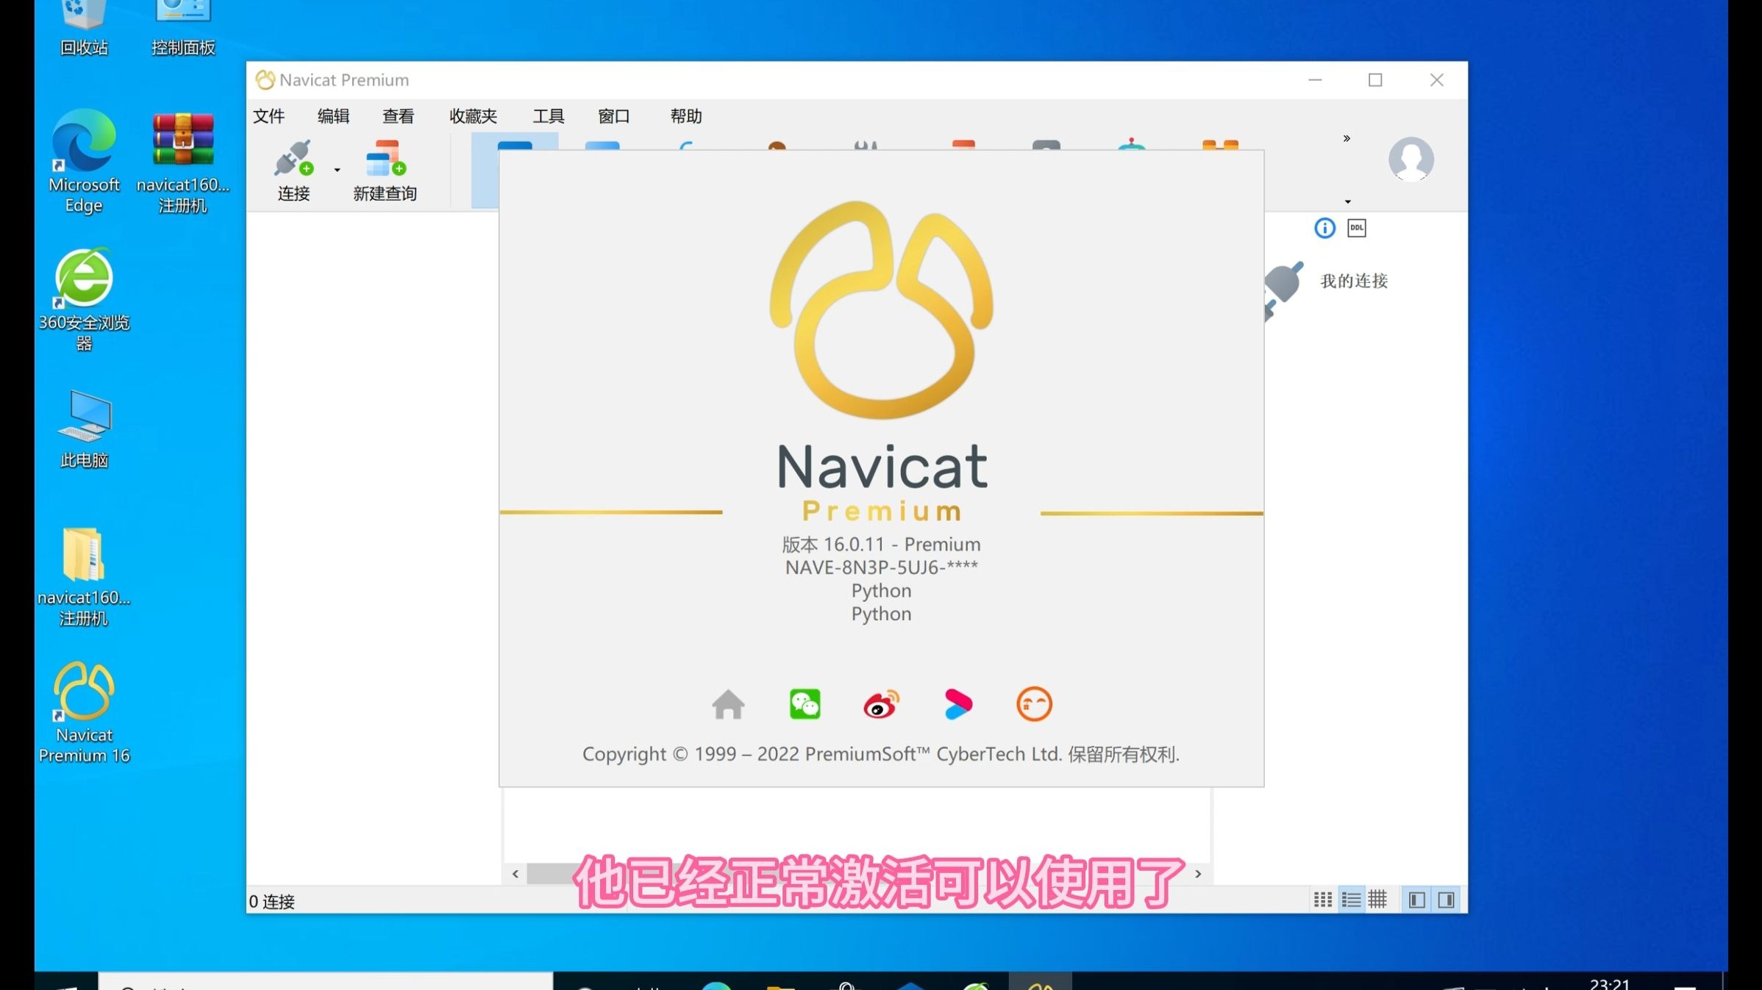Open the WeChat icon in About dialog
Viewport: 1762px width, 990px height.
pyautogui.click(x=805, y=704)
